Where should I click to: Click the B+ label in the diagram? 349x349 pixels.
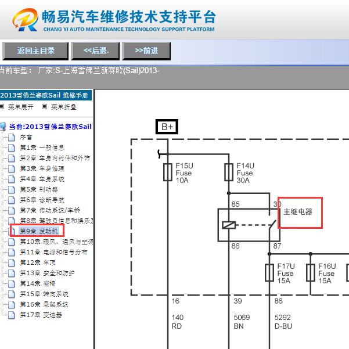click(x=167, y=127)
